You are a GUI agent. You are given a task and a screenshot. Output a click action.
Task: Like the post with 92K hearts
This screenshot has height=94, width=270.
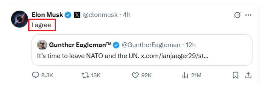(x=135, y=75)
